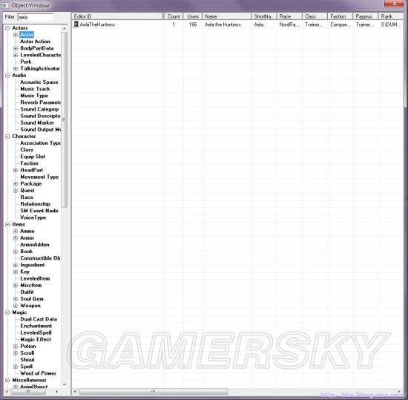Click the Filter text field
This screenshot has width=408, height=400.
click(36, 17)
